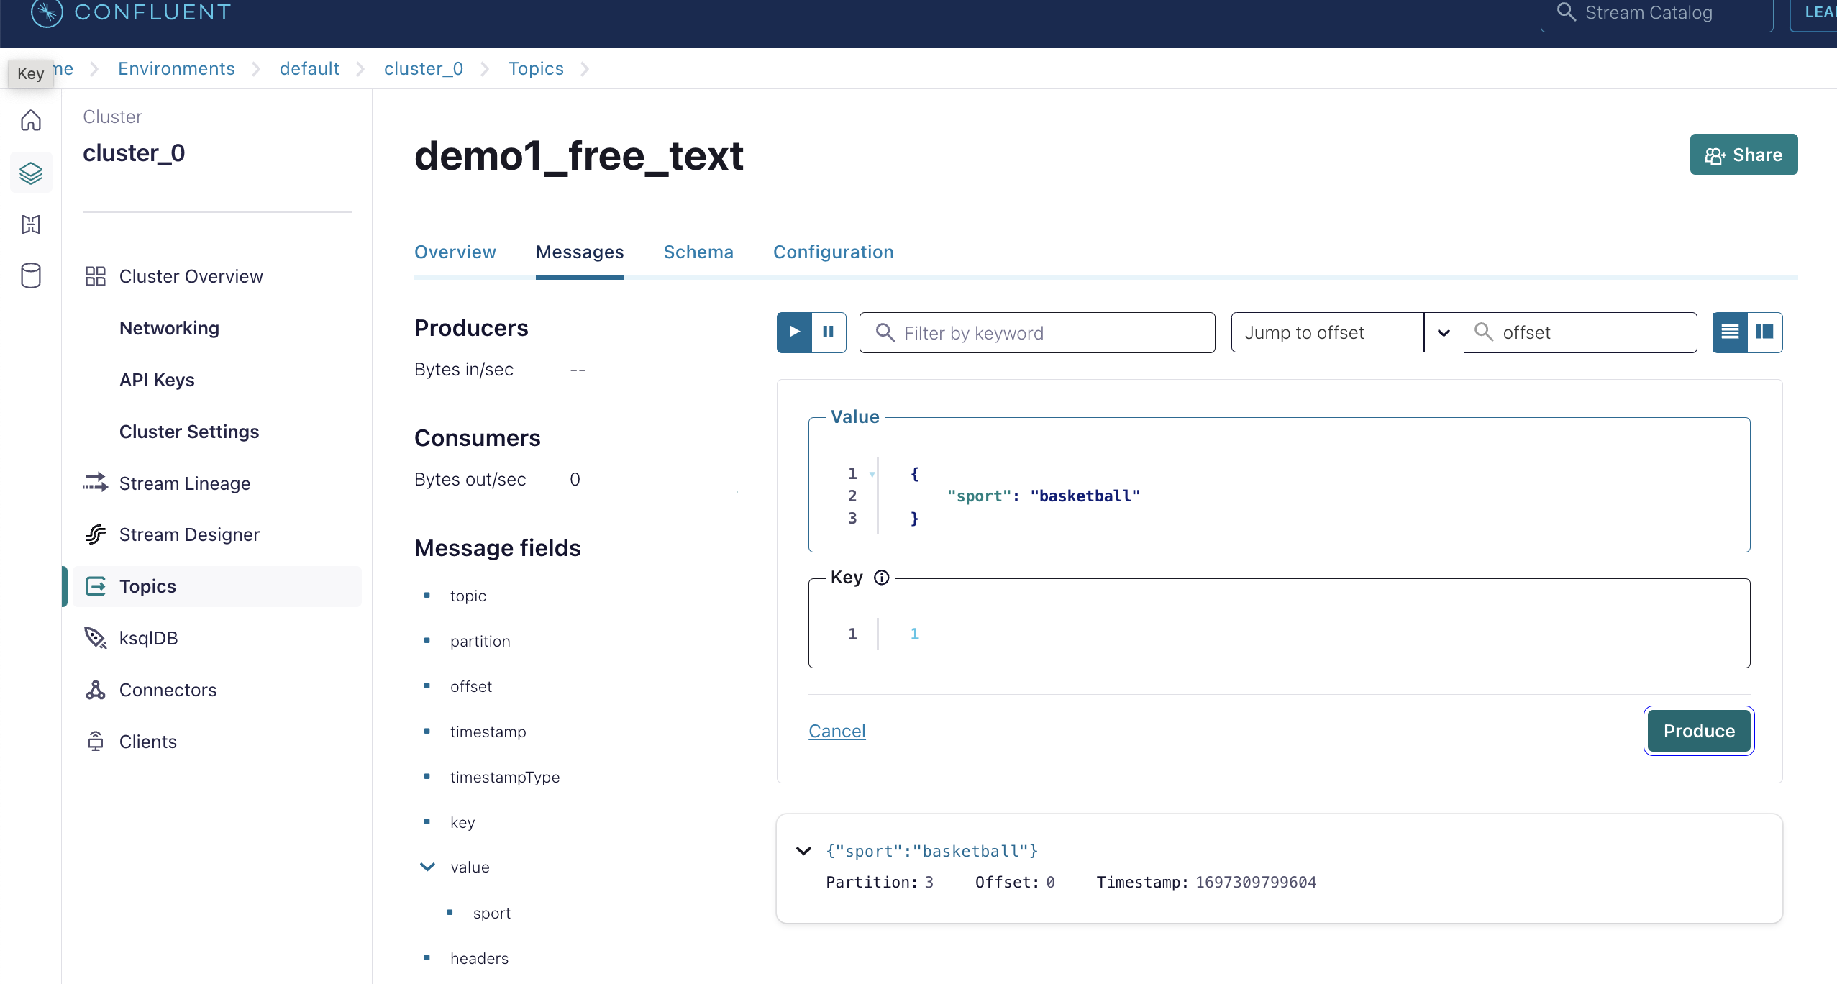Collapse the basketball message record
Image resolution: width=1837 pixels, height=984 pixels.
point(804,851)
